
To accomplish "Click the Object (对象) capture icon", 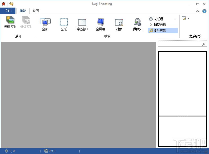I will pyautogui.click(x=119, y=22).
